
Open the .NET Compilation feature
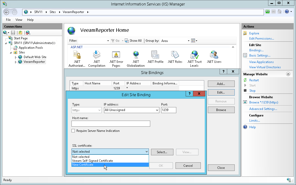tap(96, 56)
